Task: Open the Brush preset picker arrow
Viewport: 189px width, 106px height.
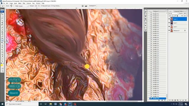Action: (x=13, y=6)
